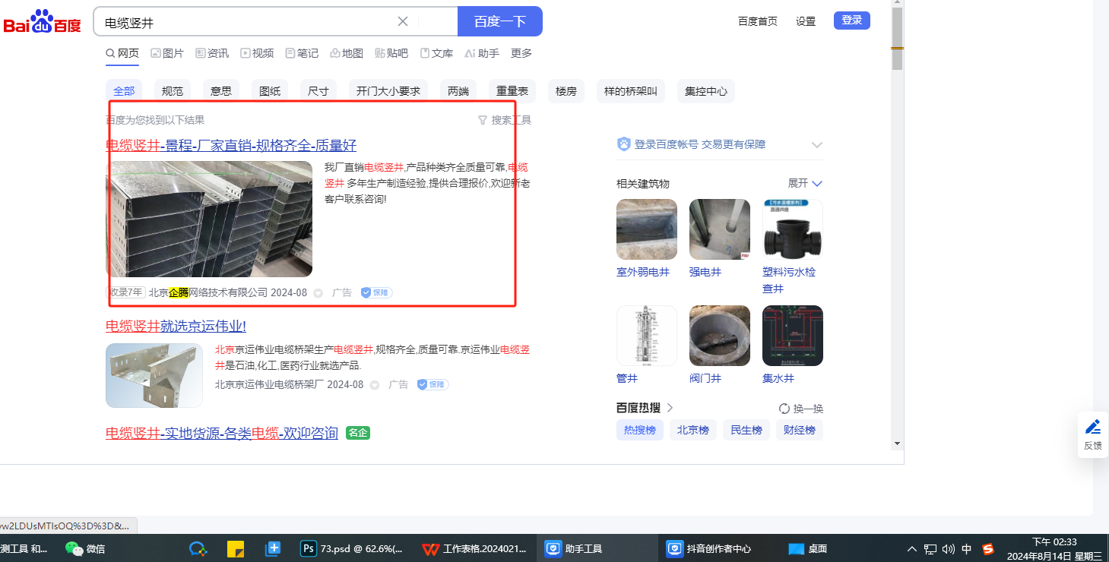Select the 两端 filter chip
The image size is (1109, 562).
458,91
